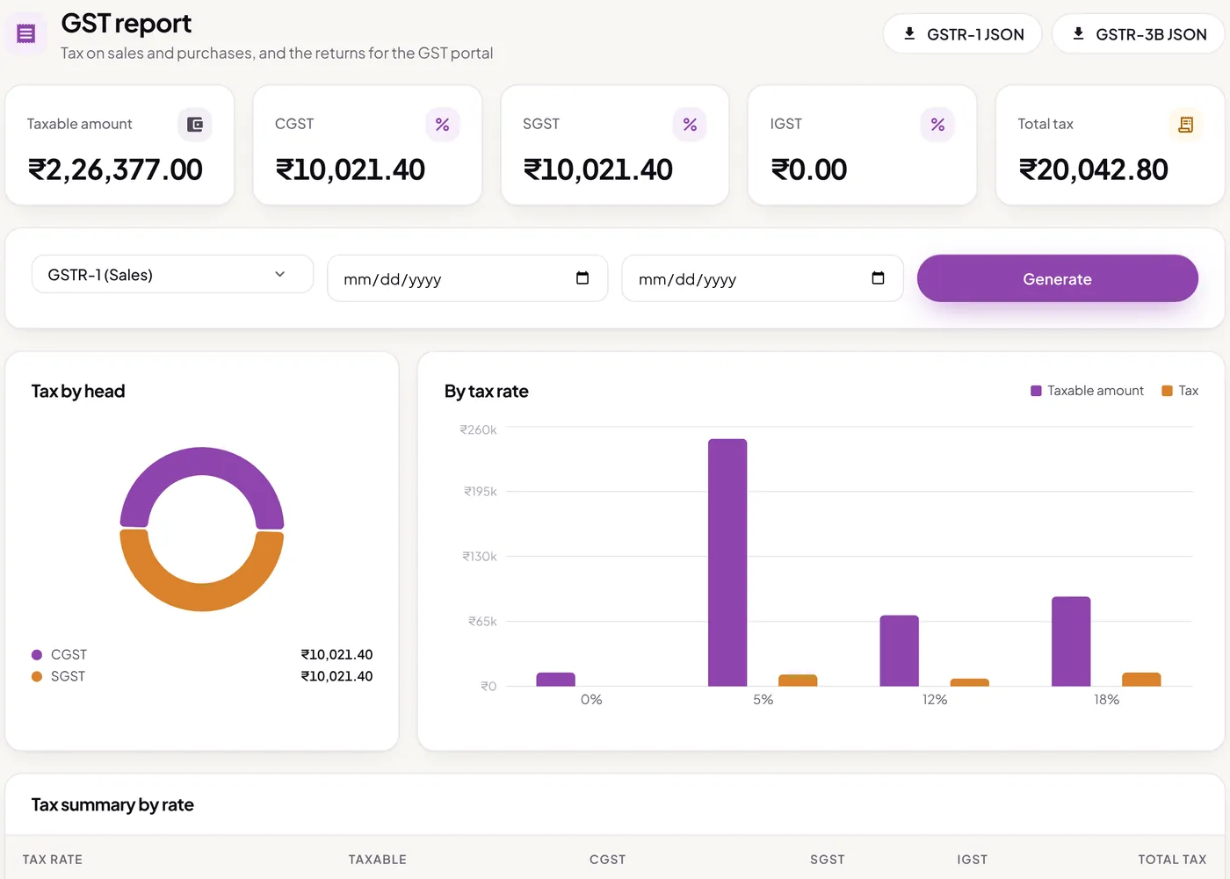Click the percent icon on CGST card
The width and height of the screenshot is (1230, 879).
coord(443,125)
